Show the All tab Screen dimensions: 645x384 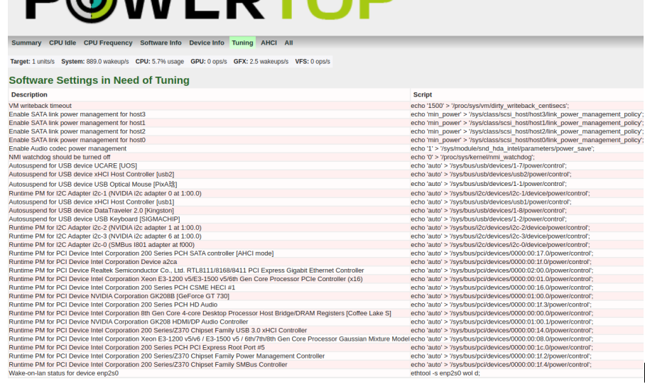[288, 43]
